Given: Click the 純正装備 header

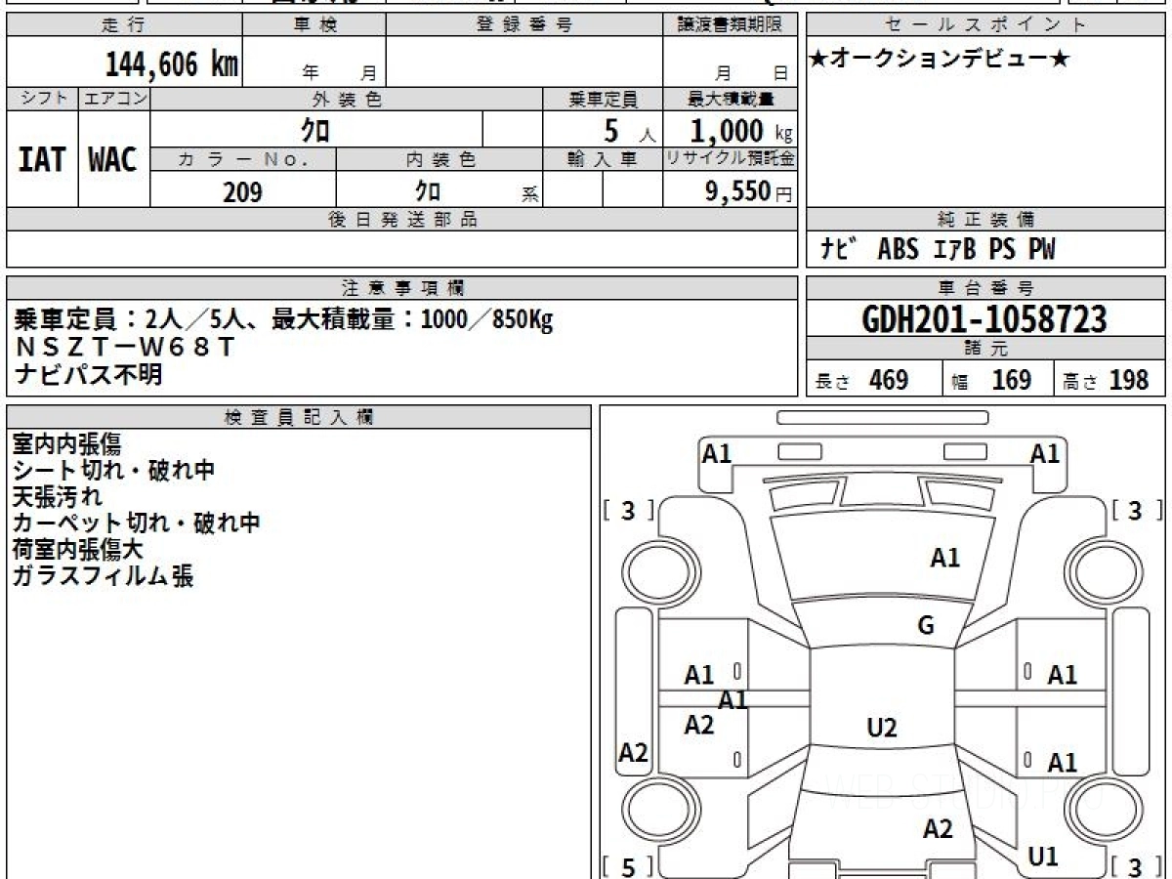Looking at the screenshot, I should click(986, 220).
